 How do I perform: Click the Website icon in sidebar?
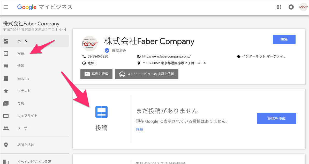[x=6, y=116]
